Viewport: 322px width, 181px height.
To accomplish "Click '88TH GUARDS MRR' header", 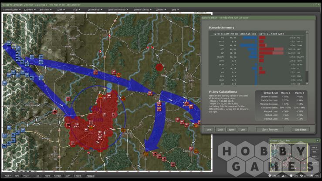I will [x=271, y=34].
